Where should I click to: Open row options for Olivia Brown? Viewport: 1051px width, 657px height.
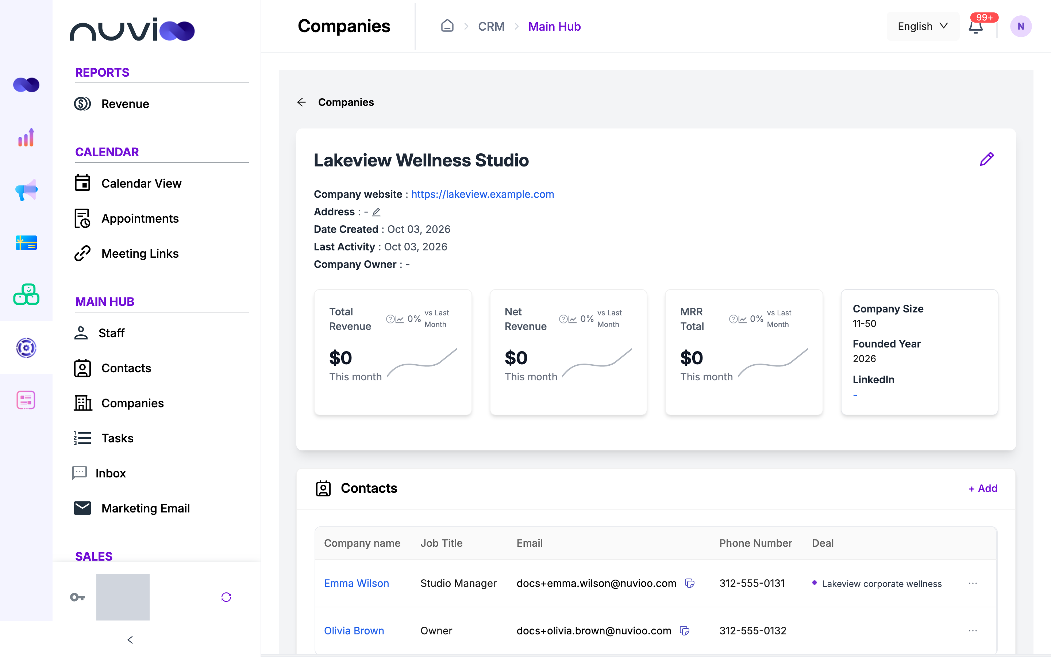[x=973, y=630]
